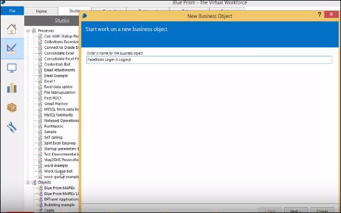Open the Home section icon in sidebar

coord(12,29)
